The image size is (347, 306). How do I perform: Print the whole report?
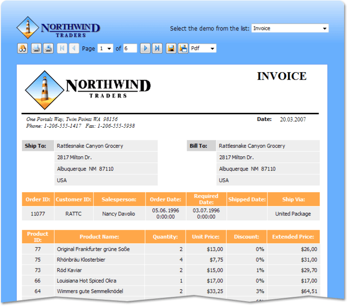(x=36, y=48)
